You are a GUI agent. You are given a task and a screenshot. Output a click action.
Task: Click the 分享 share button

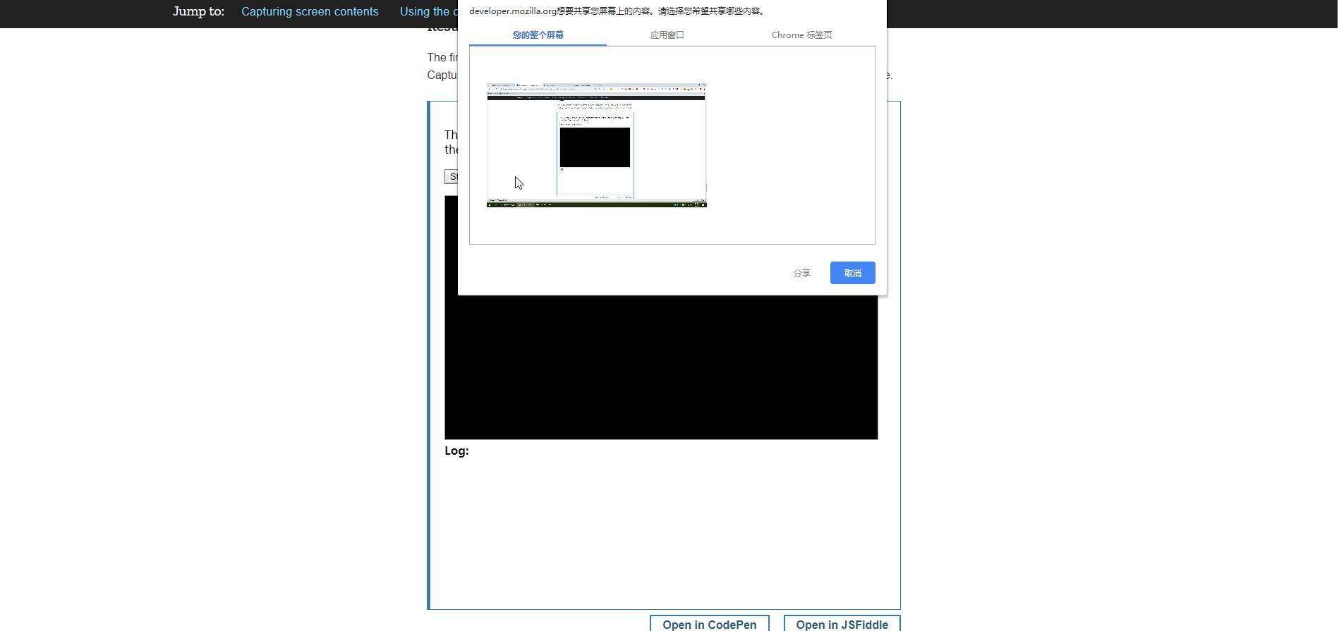pos(802,273)
